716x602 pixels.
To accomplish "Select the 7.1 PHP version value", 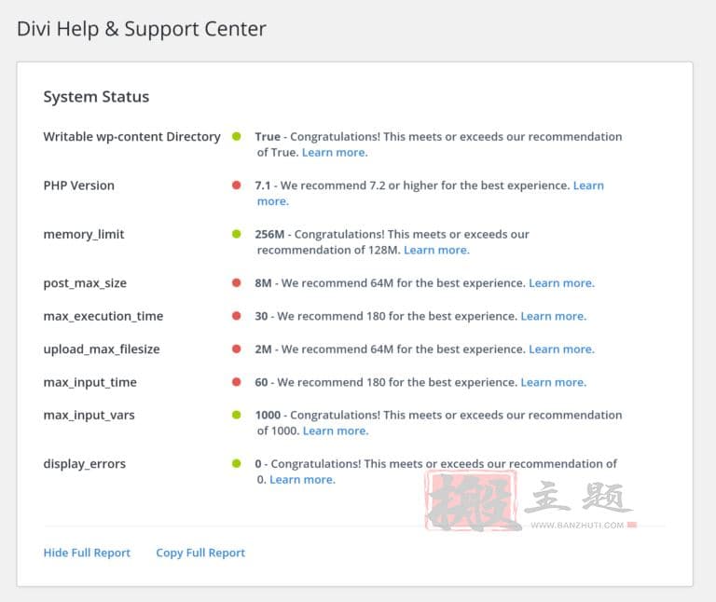I will pyautogui.click(x=263, y=185).
